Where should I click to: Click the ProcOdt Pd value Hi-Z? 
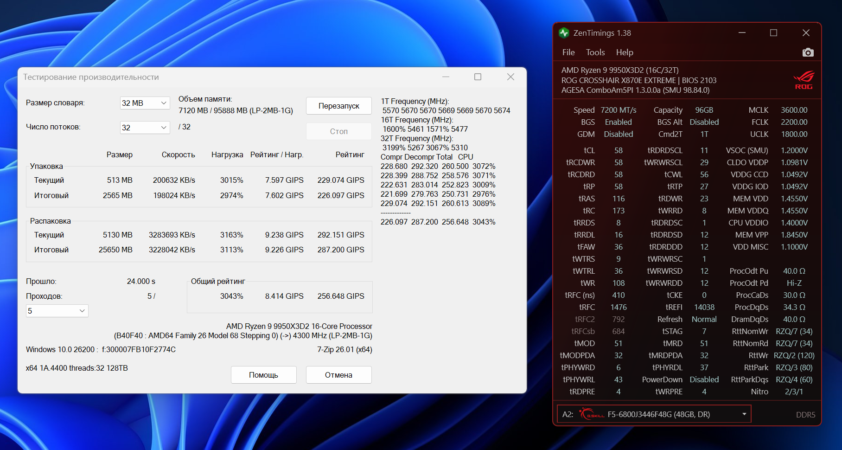(x=794, y=283)
